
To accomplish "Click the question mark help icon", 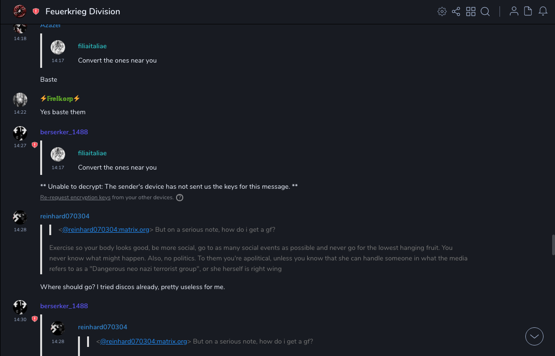I will pos(180,197).
